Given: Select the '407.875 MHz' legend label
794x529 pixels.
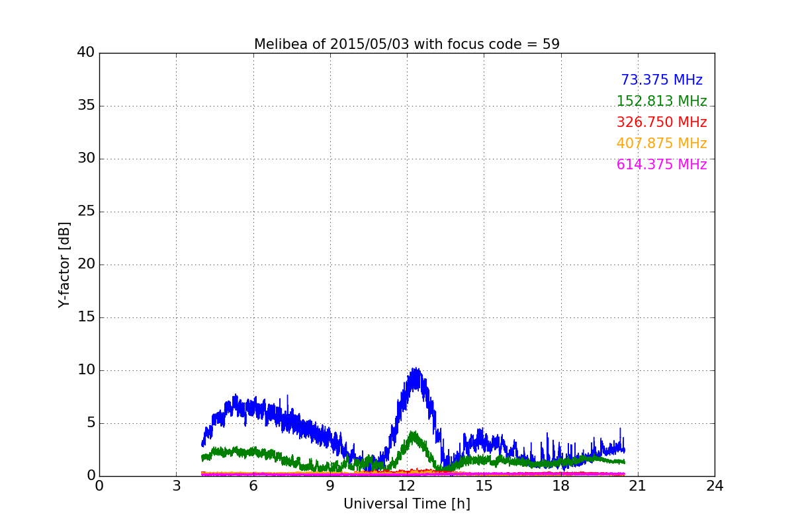Looking at the screenshot, I should tap(662, 143).
